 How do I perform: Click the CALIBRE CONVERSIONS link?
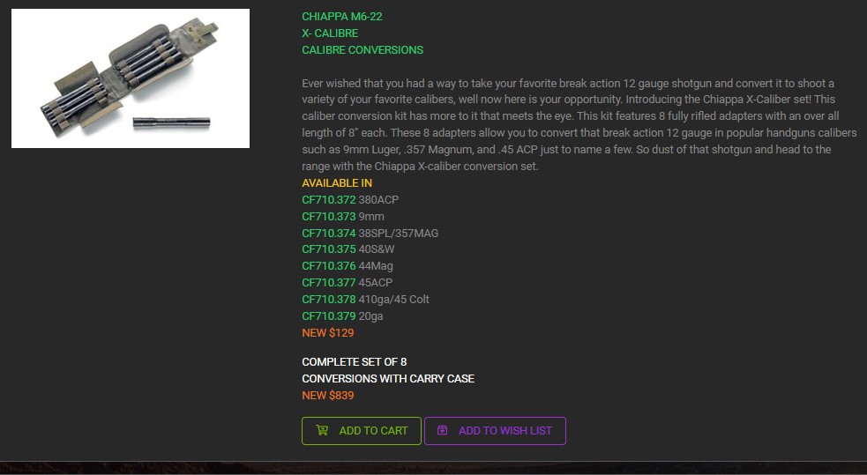click(x=362, y=49)
